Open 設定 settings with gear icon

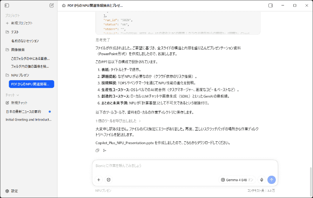12,191
